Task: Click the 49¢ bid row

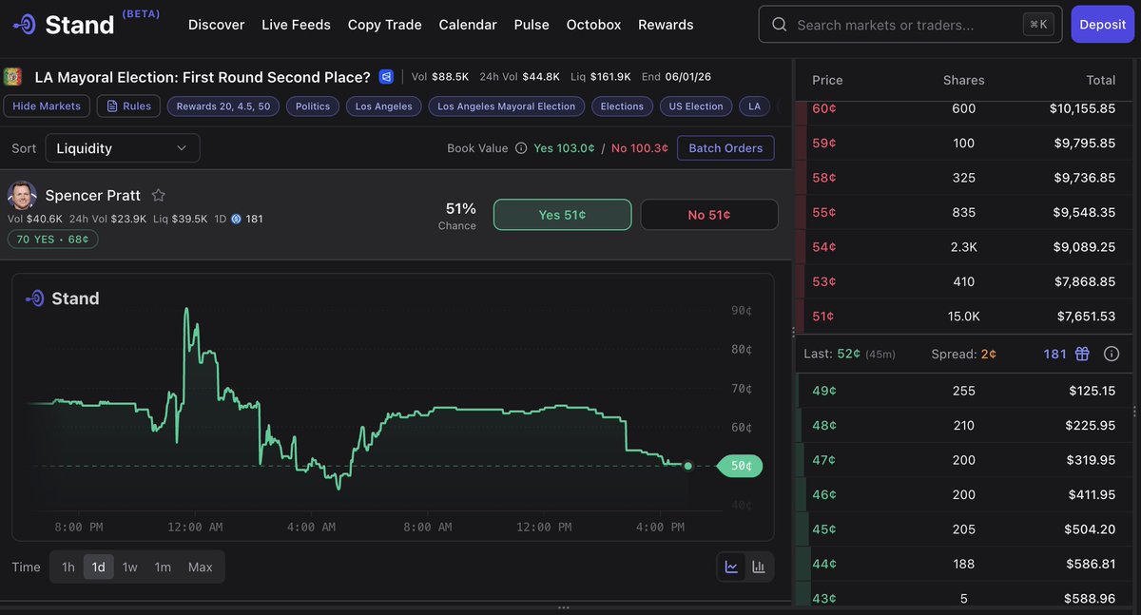Action: [x=963, y=391]
